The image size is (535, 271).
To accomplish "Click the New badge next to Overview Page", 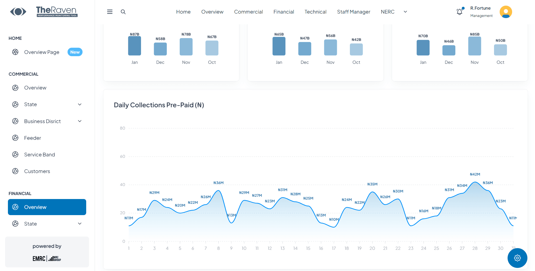I will click(x=75, y=52).
